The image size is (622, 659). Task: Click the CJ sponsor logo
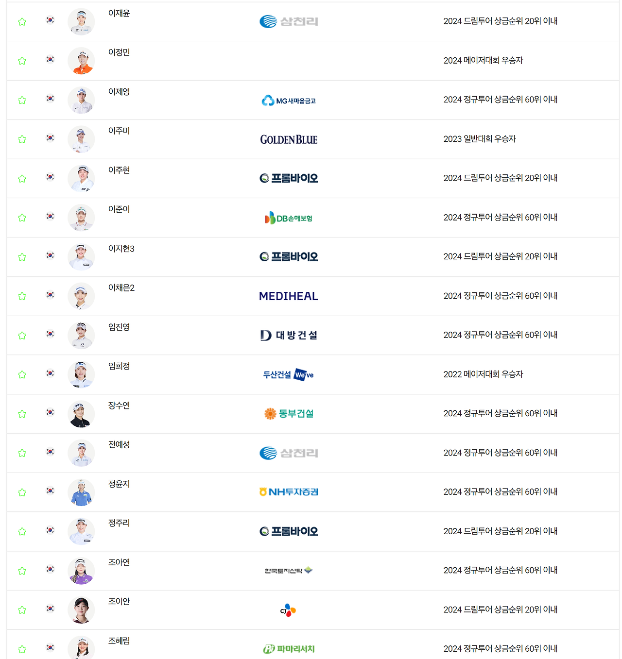pyautogui.click(x=288, y=610)
